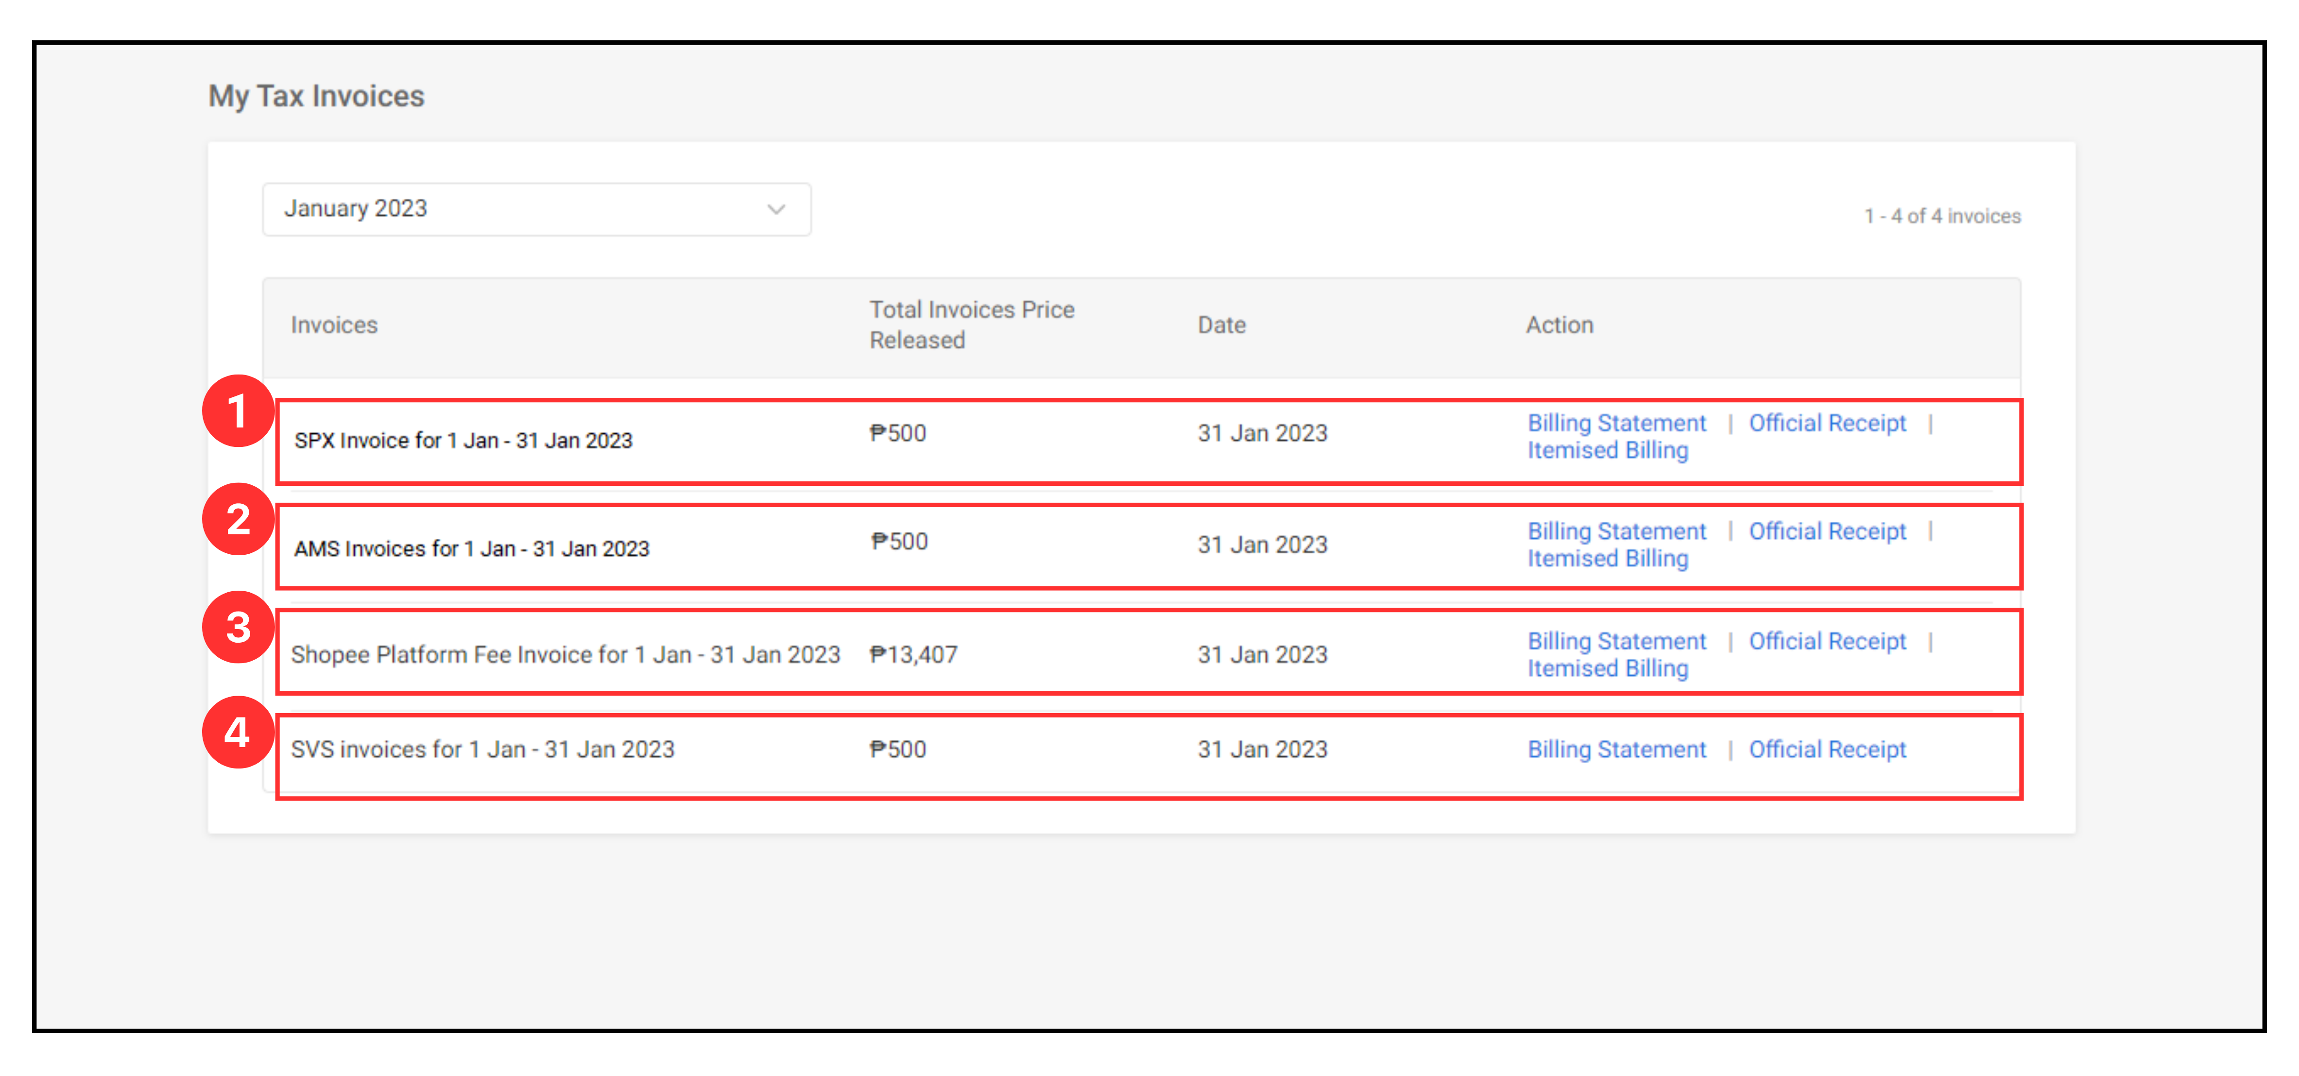Open the Billing Statement for AMS Invoices
This screenshot has height=1076, width=2299.
(1616, 531)
